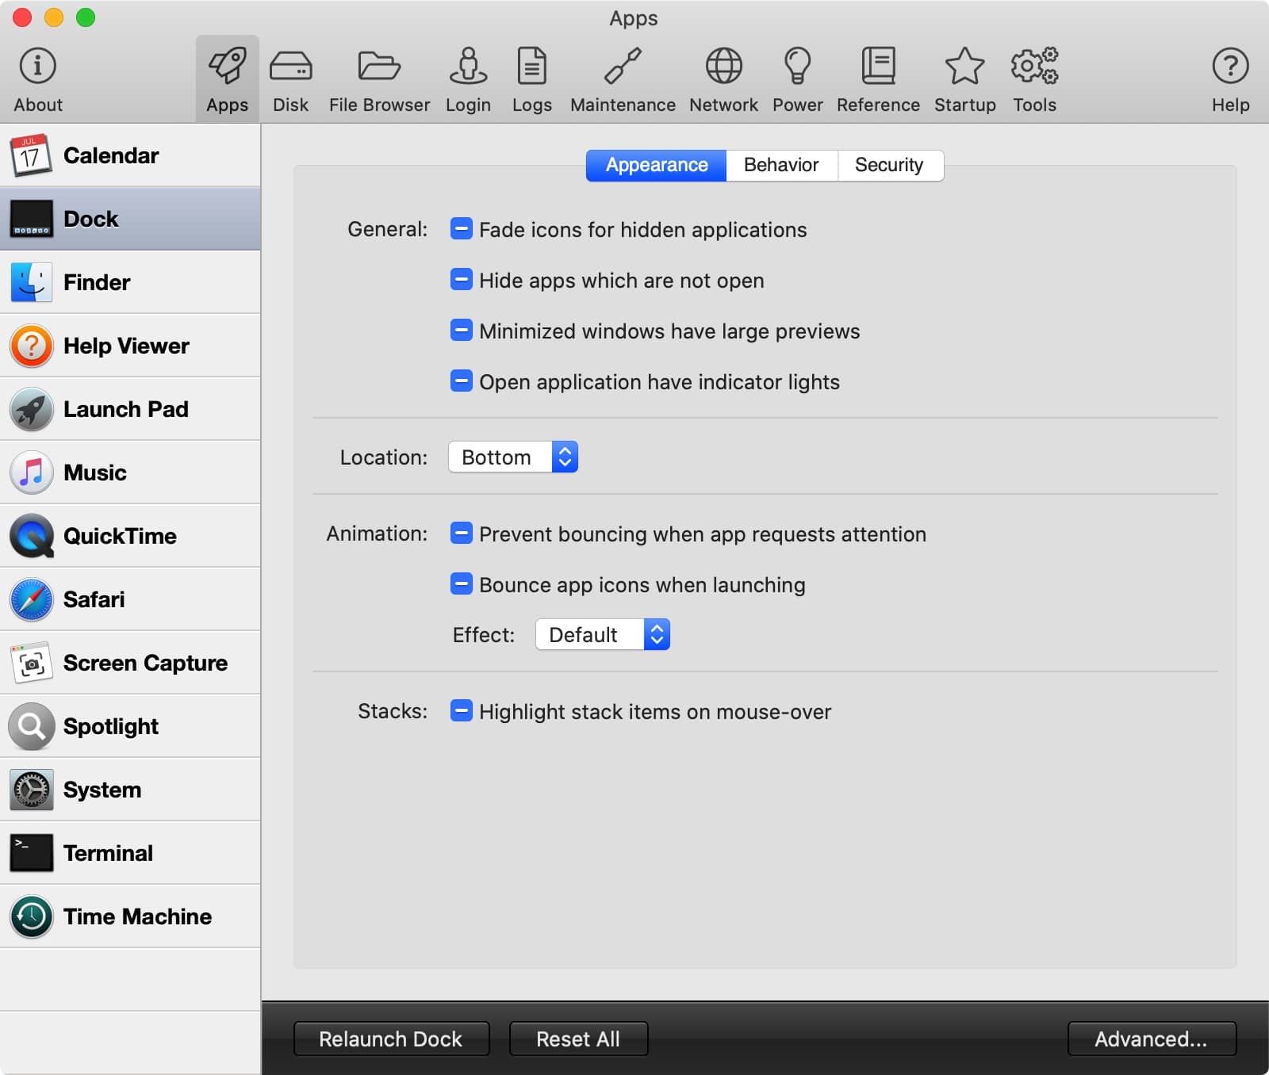Toggle Fade icons for hidden applications
Screen dimensions: 1269x1075
click(462, 229)
